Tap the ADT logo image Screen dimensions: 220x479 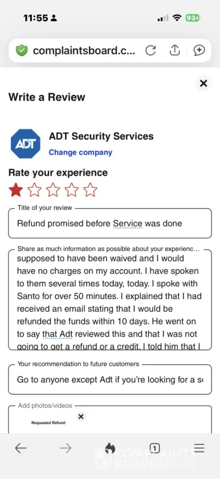[26, 144]
